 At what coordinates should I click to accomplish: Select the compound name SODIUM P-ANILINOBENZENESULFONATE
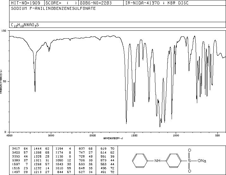(53, 9)
